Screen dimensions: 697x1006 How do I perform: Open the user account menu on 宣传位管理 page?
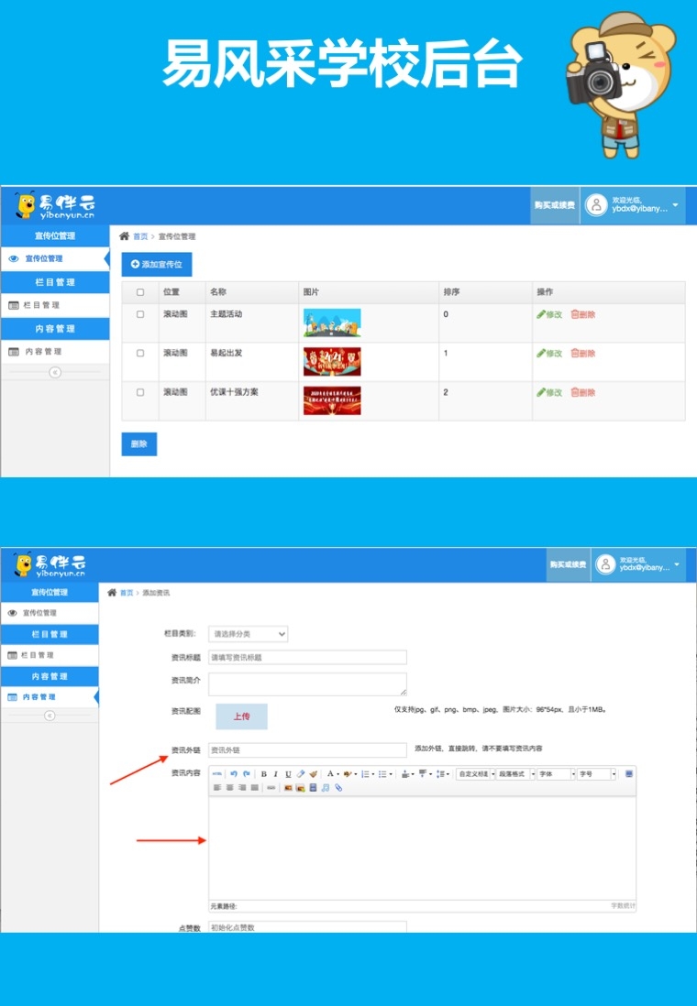click(633, 205)
